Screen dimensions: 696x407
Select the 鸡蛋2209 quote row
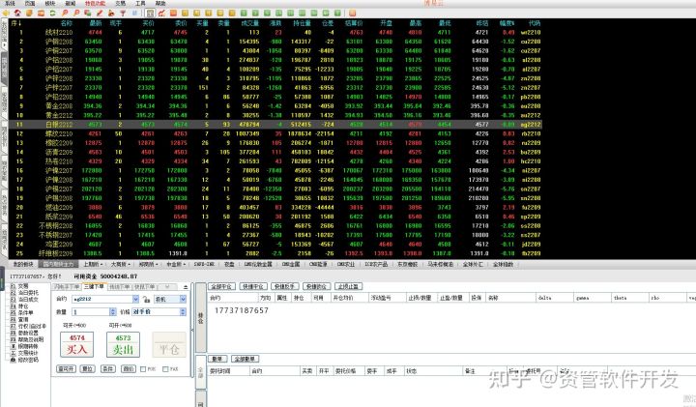point(275,245)
